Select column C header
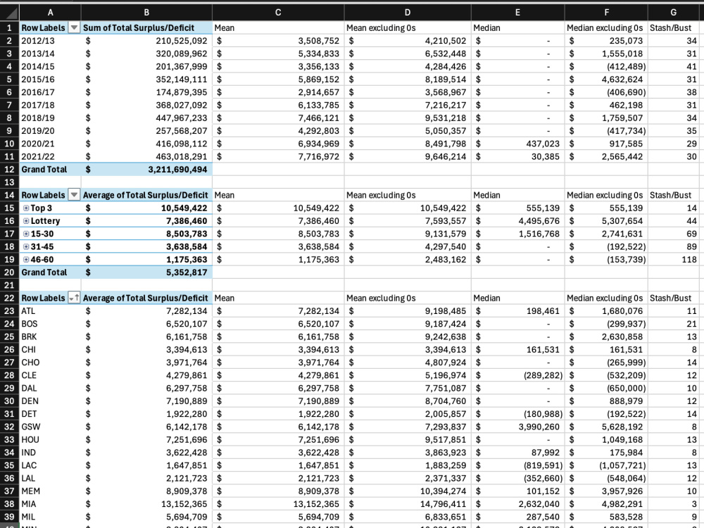 pos(278,12)
